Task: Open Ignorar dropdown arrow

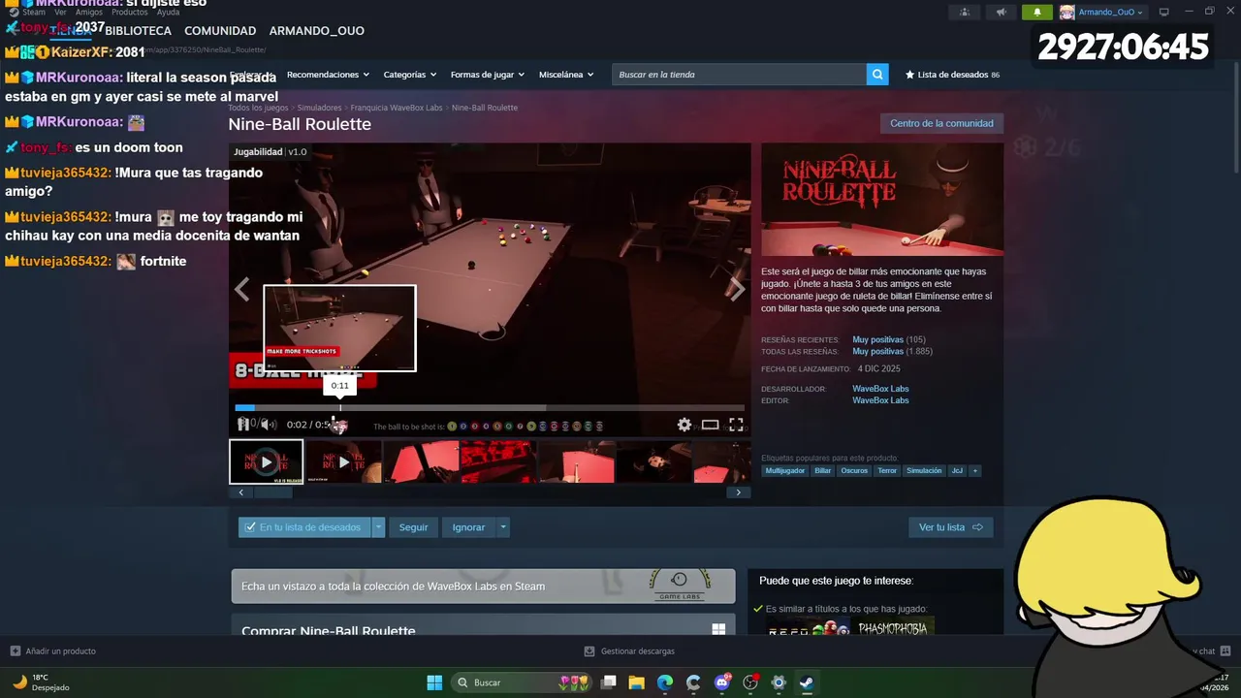Action: pos(502,527)
